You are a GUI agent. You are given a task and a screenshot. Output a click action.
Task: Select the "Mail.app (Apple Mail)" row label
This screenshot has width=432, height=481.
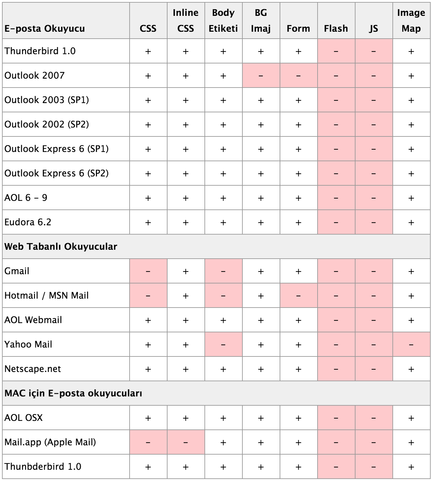click(x=50, y=442)
